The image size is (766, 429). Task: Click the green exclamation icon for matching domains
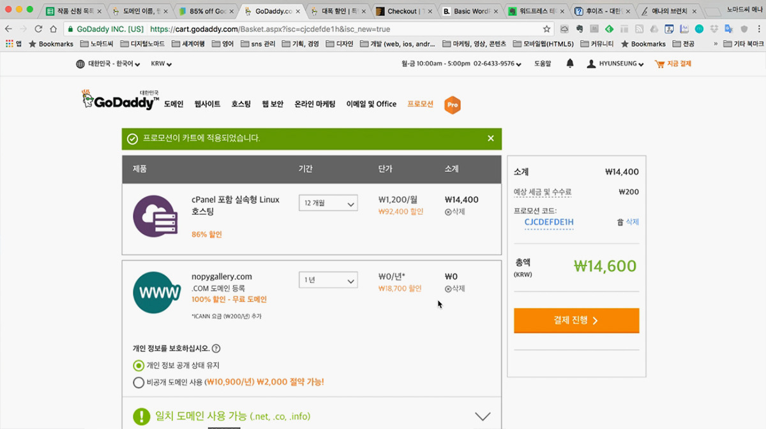tap(142, 417)
